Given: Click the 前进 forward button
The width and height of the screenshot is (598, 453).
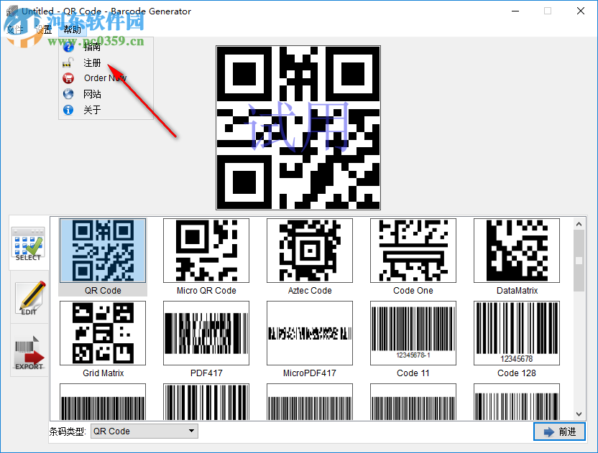Looking at the screenshot, I should tap(559, 431).
